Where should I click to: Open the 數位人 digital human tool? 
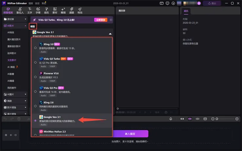(x=20, y=10)
